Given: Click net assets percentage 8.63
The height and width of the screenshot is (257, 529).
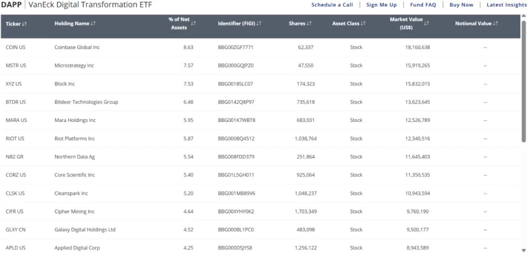Looking at the screenshot, I should (x=188, y=47).
